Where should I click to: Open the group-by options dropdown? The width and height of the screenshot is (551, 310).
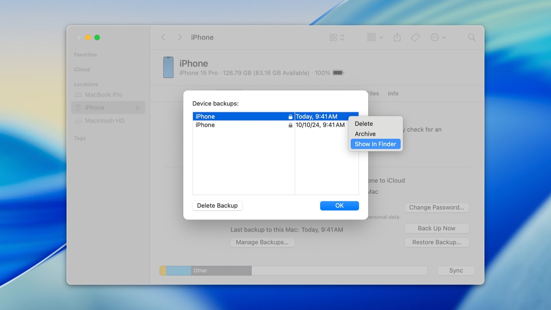375,37
